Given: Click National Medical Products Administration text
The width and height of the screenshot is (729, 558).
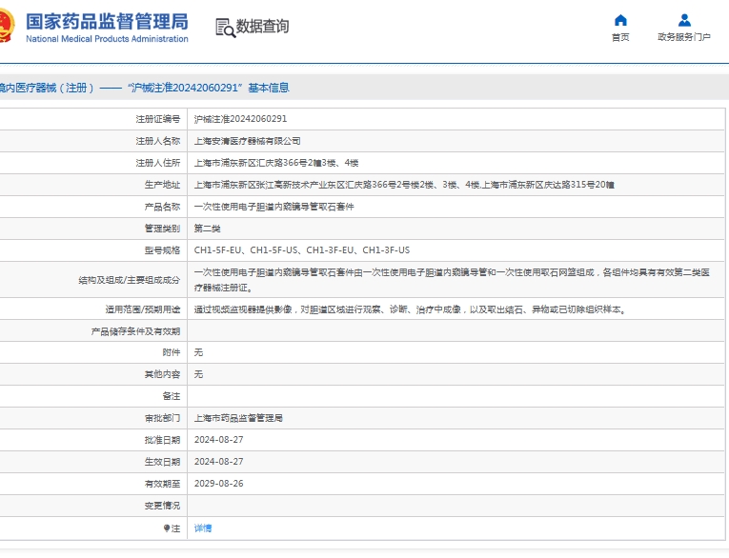Looking at the screenshot, I should 107,39.
